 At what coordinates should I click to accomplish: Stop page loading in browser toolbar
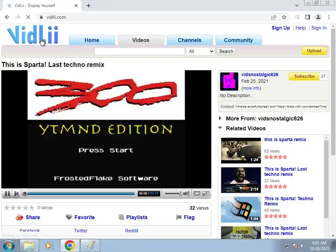coord(28,17)
